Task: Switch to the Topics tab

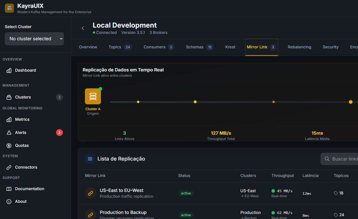Action: 120,47
